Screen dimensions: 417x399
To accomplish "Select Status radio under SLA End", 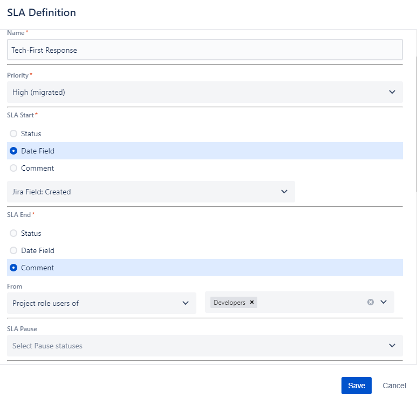I will click(x=13, y=233).
